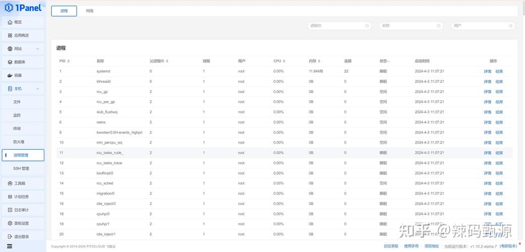
Task: View 详情 for cpuhp/0 process
Action: point(488,214)
